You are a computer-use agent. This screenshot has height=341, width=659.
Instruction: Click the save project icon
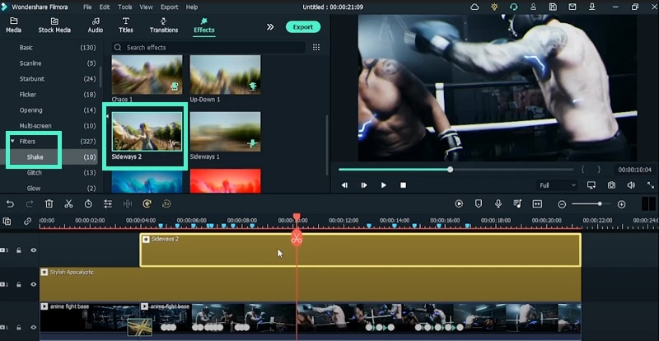click(553, 7)
